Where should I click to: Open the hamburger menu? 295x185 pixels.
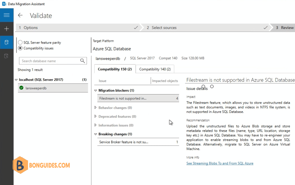7,15
